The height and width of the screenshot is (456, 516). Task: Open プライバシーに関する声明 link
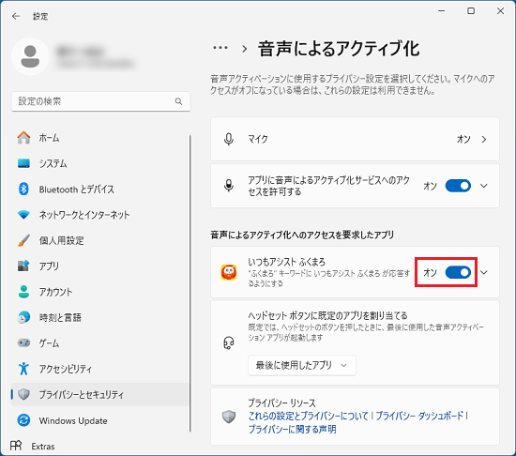click(x=292, y=429)
